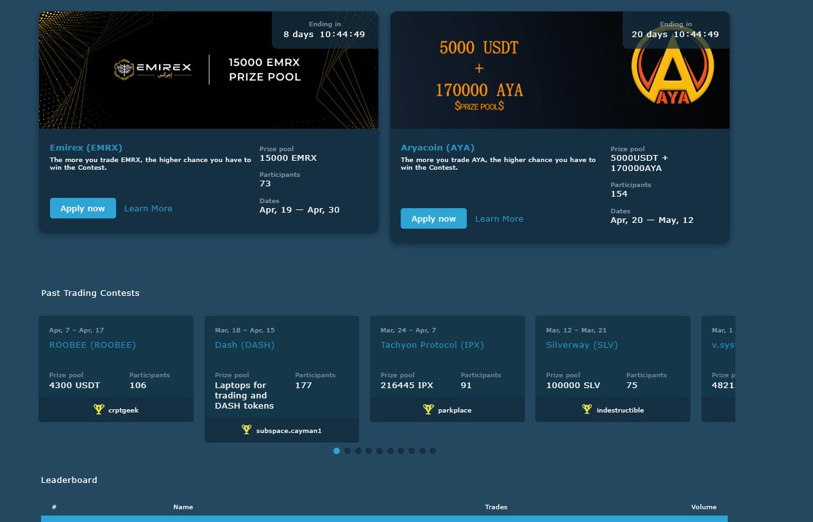Select the sixth carousel pagination dot
Image resolution: width=813 pixels, height=522 pixels.
click(390, 451)
